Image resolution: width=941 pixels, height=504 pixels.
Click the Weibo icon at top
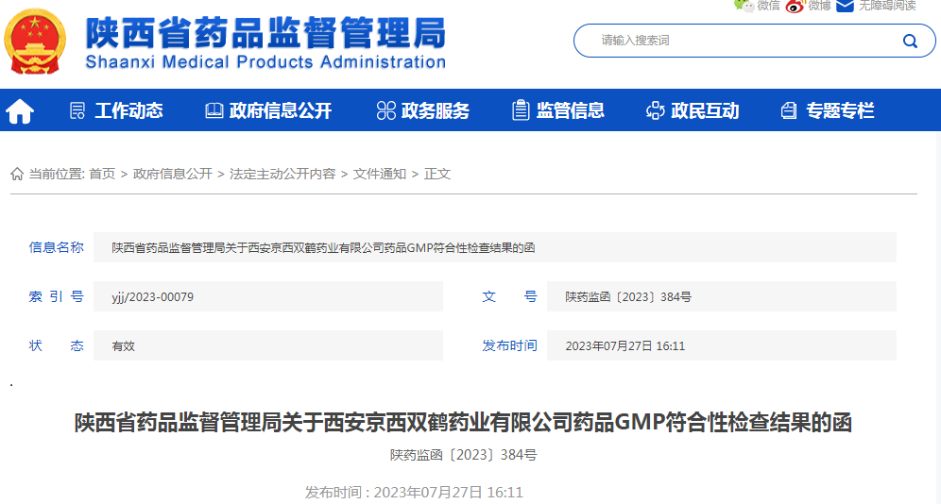795,6
